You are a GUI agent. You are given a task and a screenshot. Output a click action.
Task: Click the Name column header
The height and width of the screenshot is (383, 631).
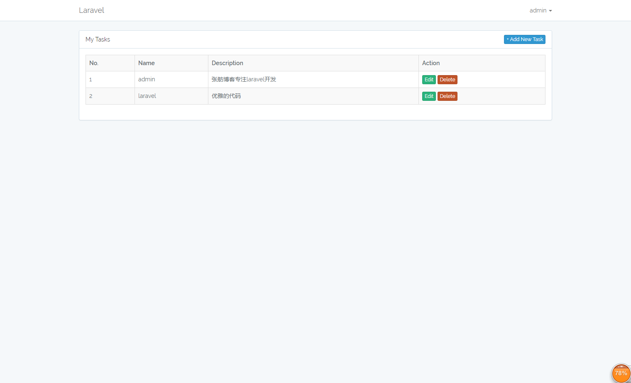pyautogui.click(x=147, y=63)
